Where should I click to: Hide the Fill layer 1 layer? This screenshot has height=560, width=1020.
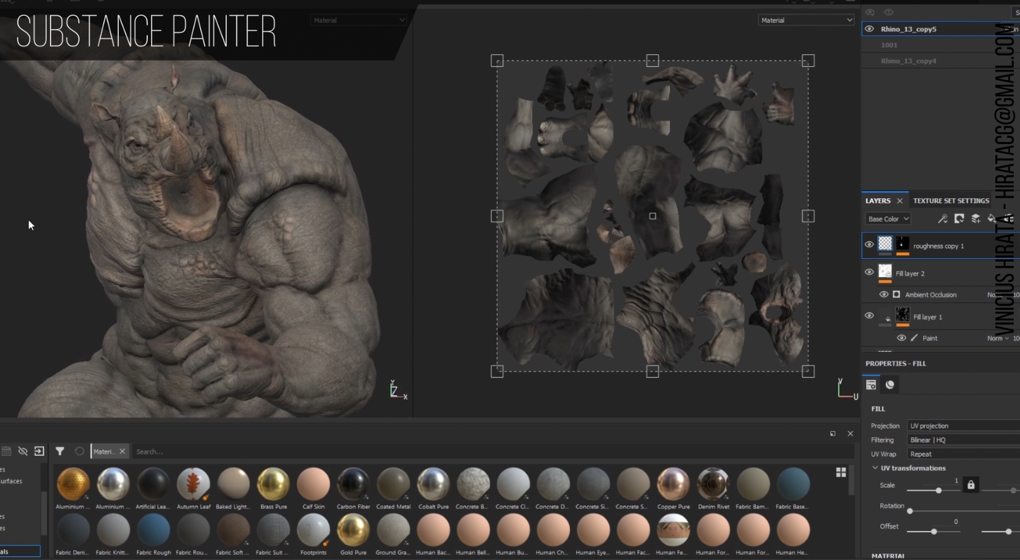[x=870, y=316]
